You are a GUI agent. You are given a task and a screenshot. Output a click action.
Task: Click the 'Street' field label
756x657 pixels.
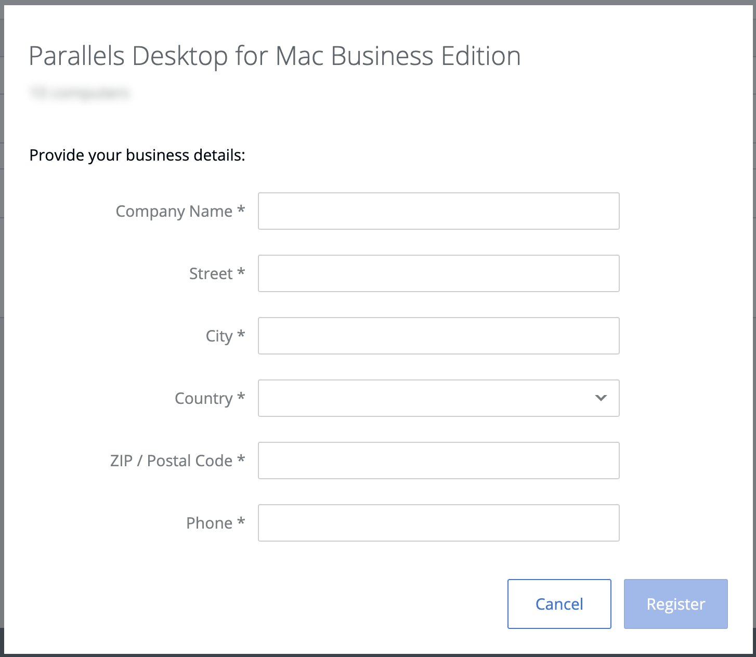[x=211, y=274]
